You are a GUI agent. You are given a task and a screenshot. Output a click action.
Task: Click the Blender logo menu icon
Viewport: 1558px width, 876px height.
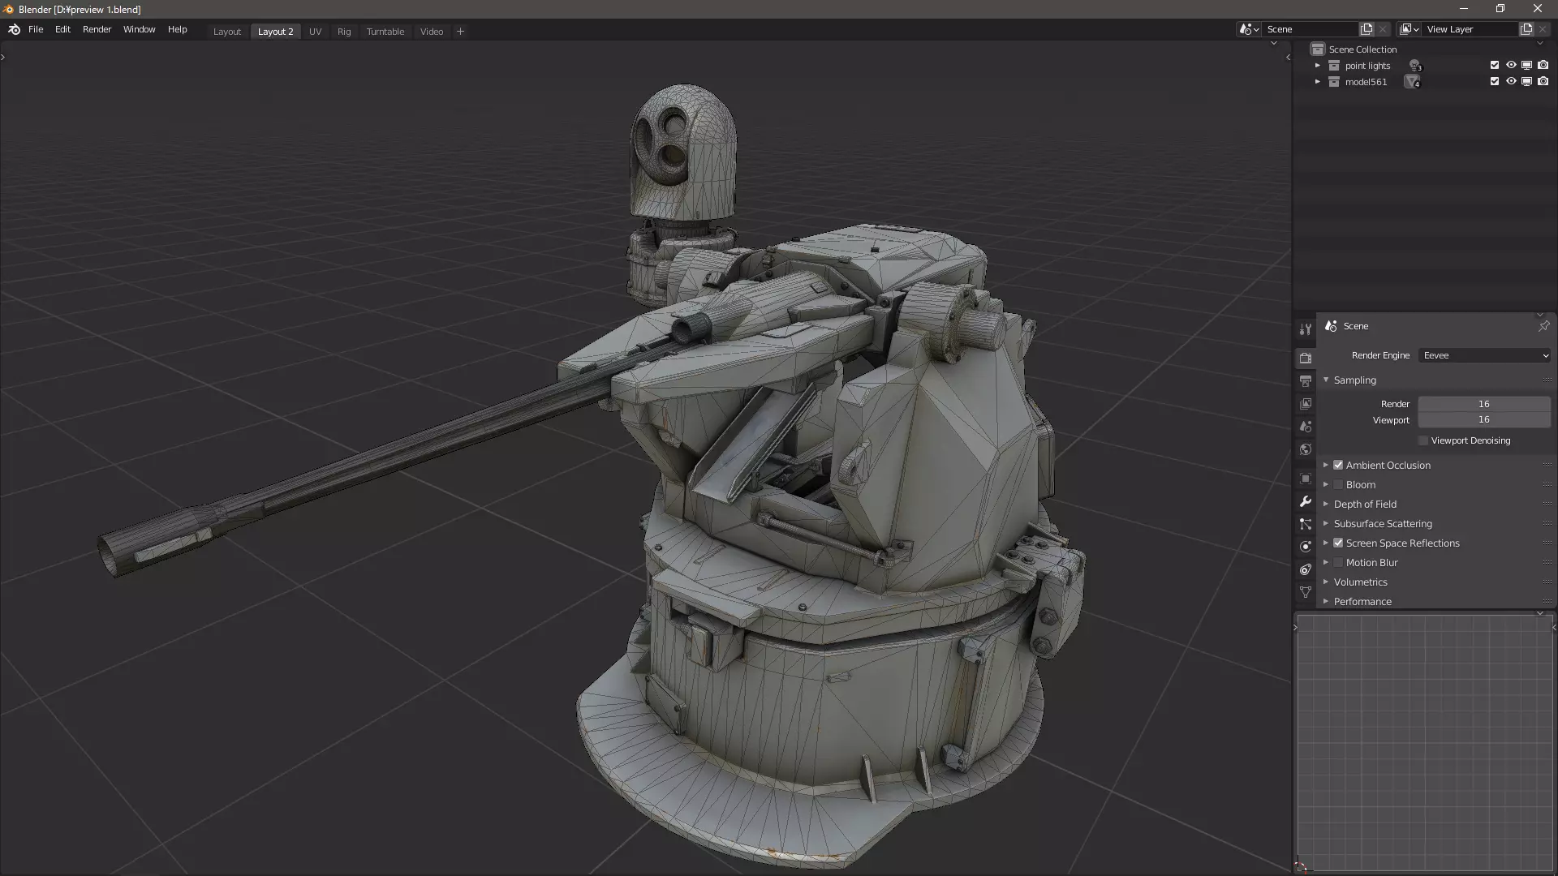click(x=14, y=30)
